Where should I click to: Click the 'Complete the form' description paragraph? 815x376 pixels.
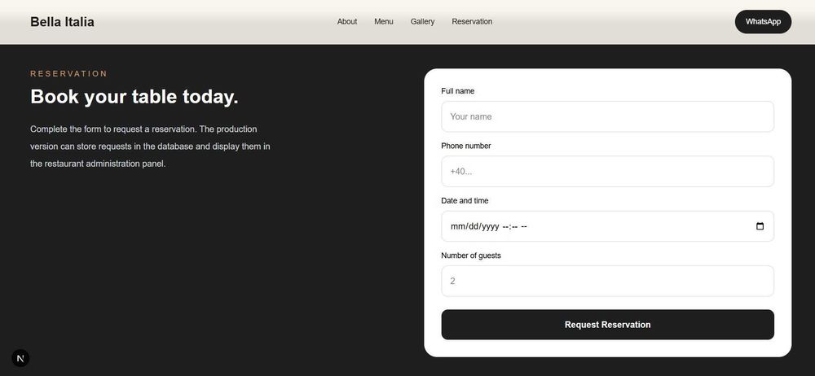[150, 146]
